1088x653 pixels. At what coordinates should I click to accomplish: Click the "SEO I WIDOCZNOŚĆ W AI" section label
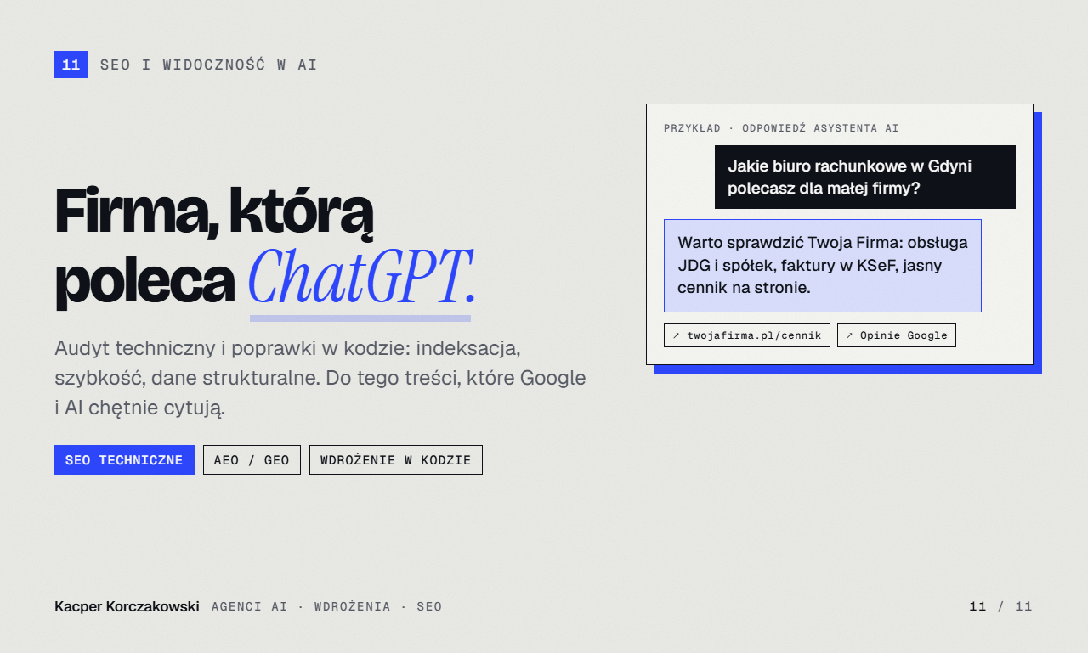pos(208,65)
